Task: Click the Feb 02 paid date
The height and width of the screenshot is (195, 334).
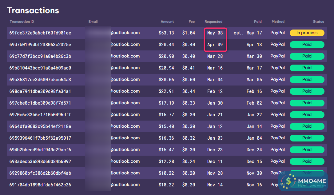Action: click(254, 103)
